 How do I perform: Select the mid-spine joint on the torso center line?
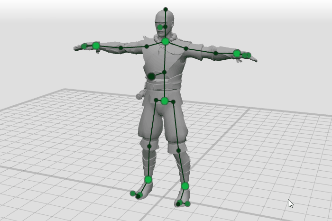(164, 73)
